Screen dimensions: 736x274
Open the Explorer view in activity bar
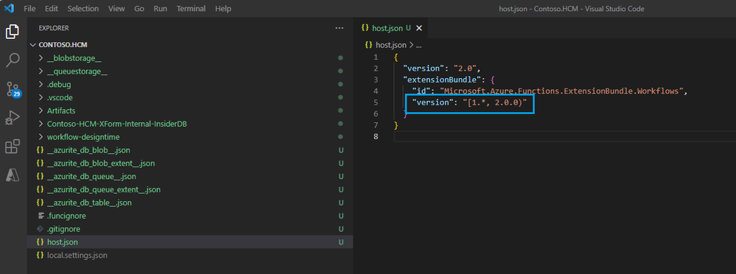pyautogui.click(x=13, y=32)
